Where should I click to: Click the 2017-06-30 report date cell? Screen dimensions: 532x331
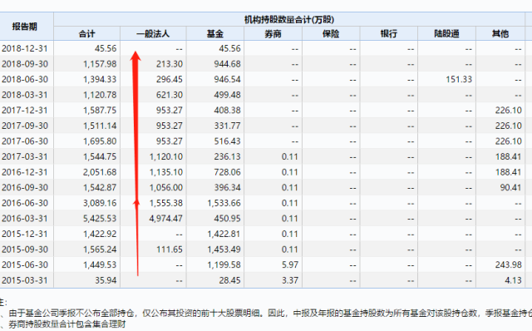(25, 141)
